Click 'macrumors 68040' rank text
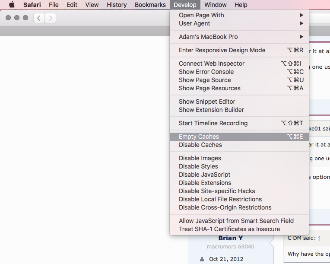The width and height of the screenshot is (330, 264). click(x=231, y=247)
